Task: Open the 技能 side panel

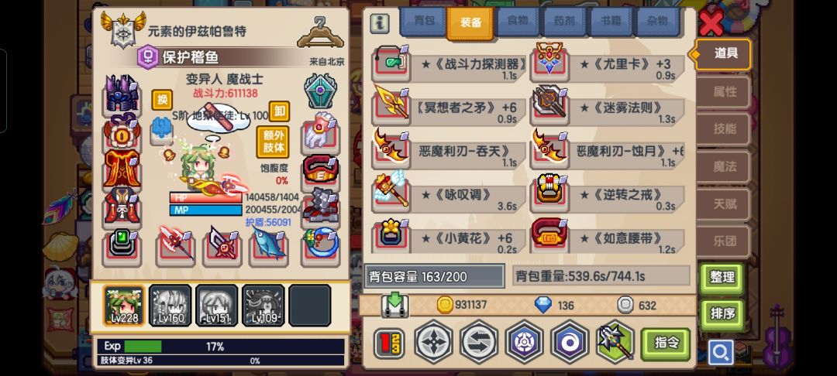Action: [725, 129]
